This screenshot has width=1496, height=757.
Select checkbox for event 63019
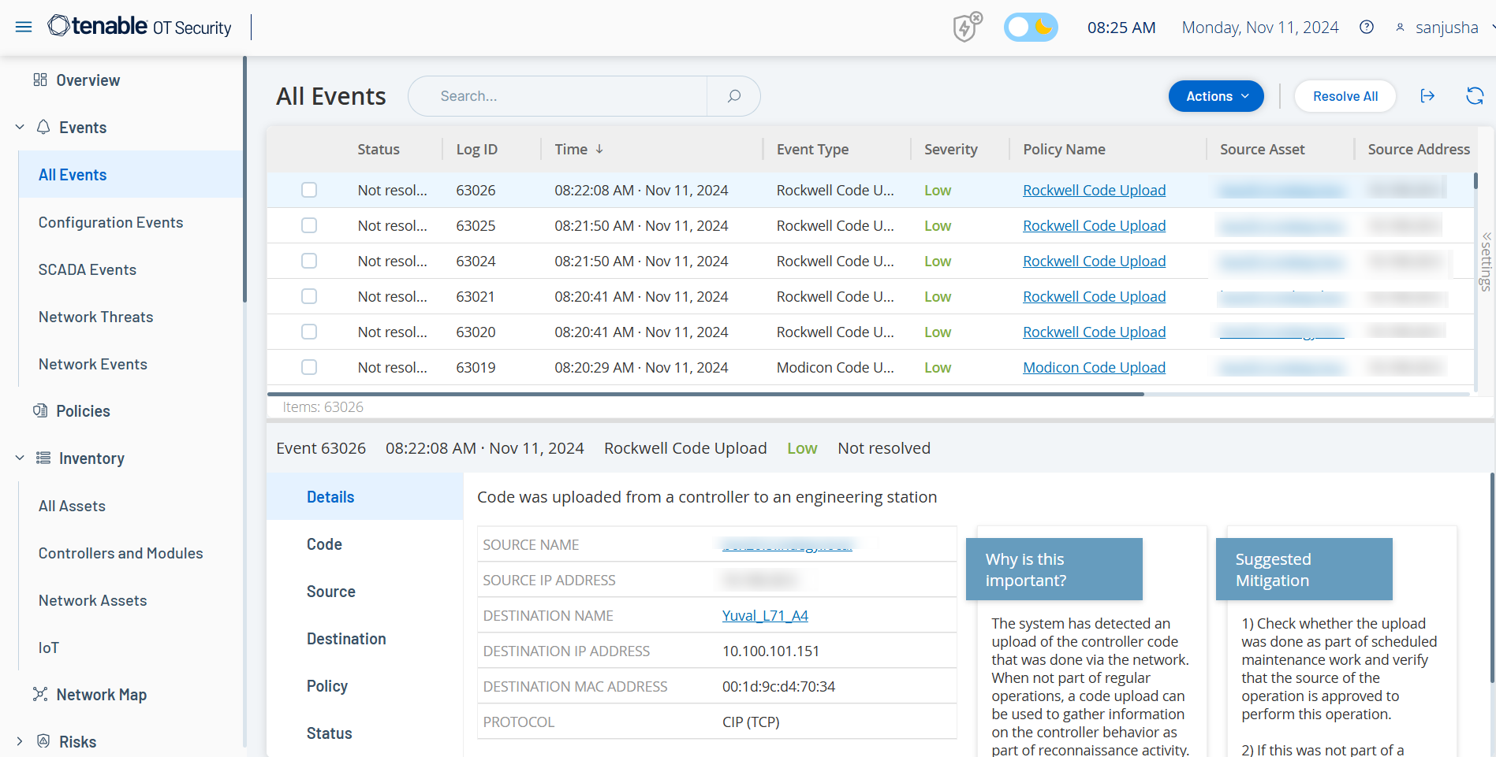tap(309, 367)
